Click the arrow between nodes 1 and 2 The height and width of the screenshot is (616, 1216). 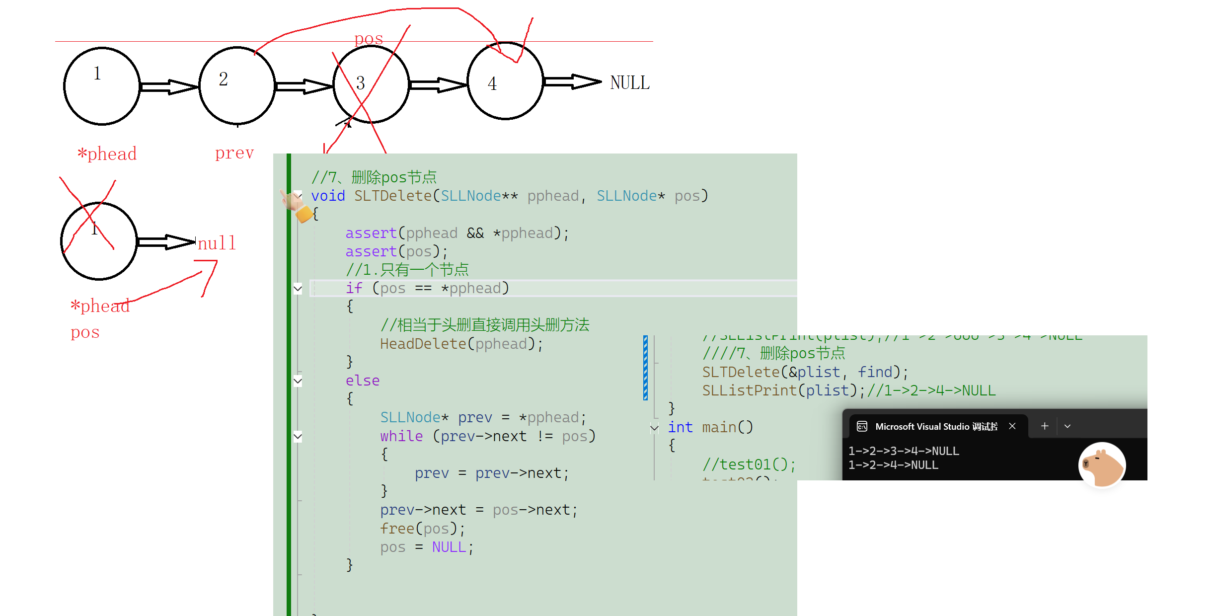click(169, 86)
